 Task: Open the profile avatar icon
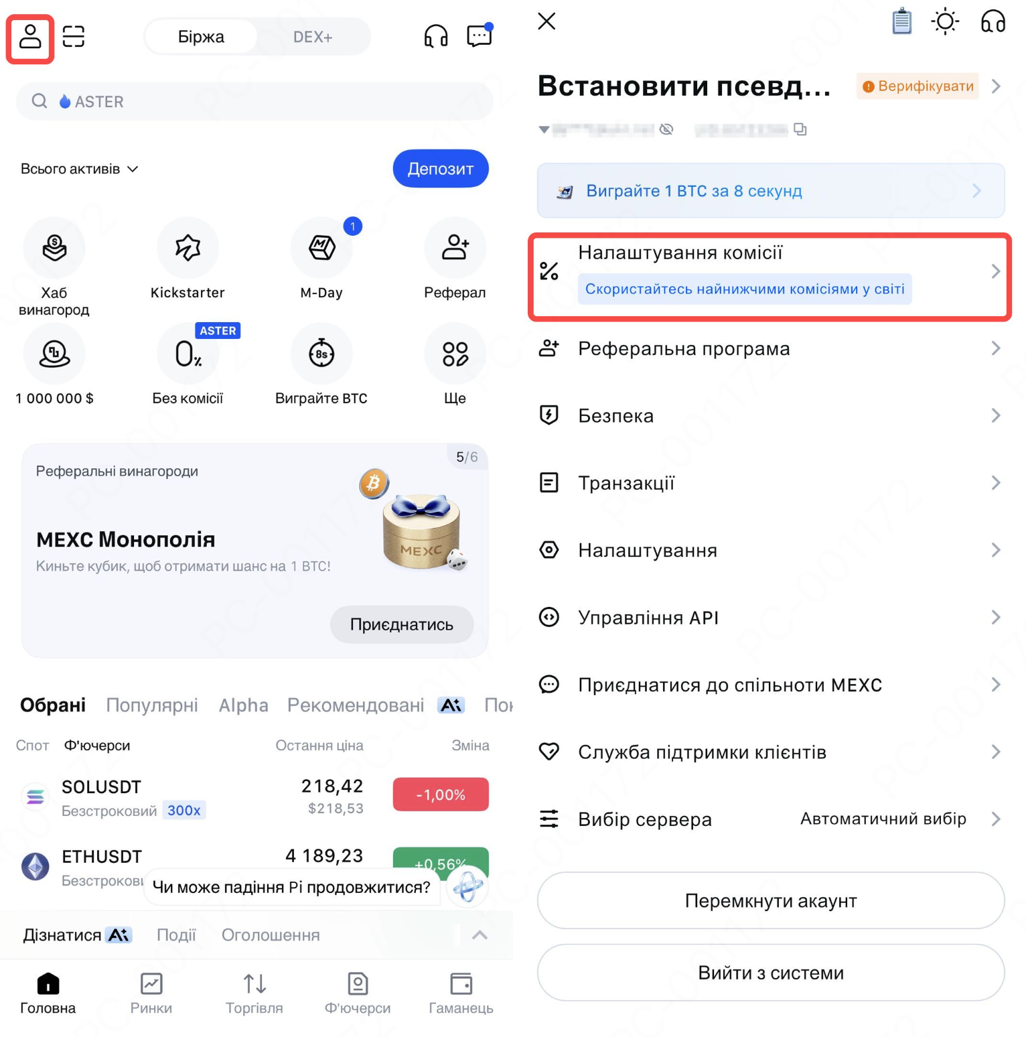[30, 36]
